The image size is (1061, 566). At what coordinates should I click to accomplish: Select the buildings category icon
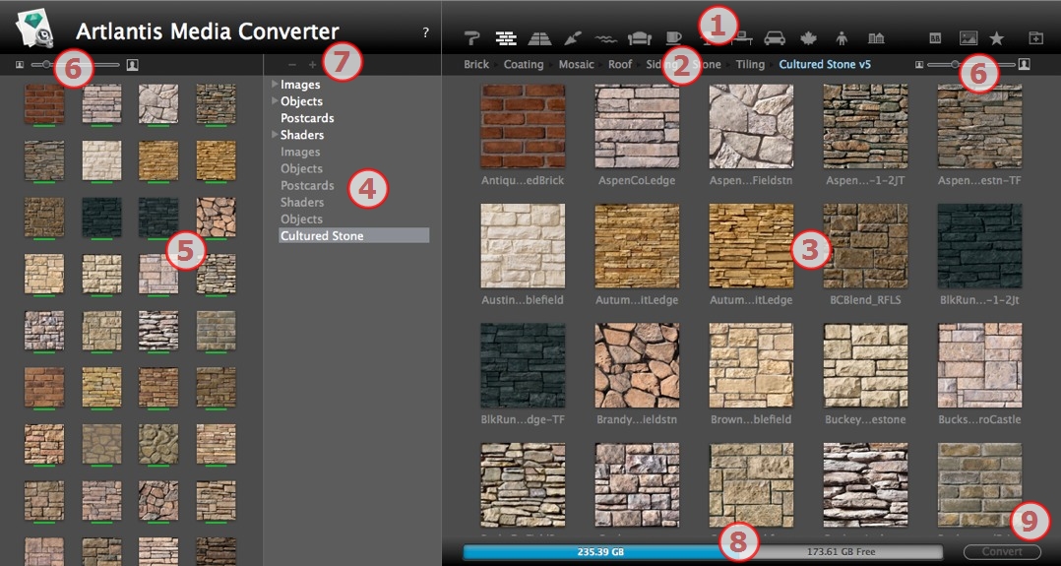pos(876,38)
